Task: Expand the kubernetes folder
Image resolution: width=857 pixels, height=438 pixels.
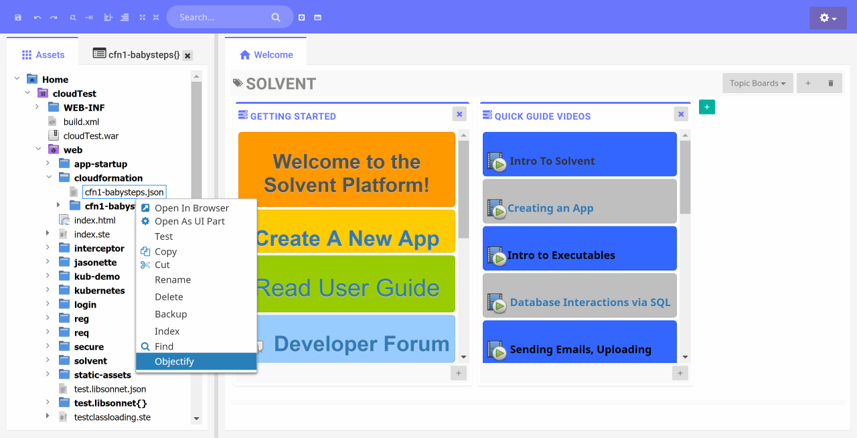Action: point(48,291)
